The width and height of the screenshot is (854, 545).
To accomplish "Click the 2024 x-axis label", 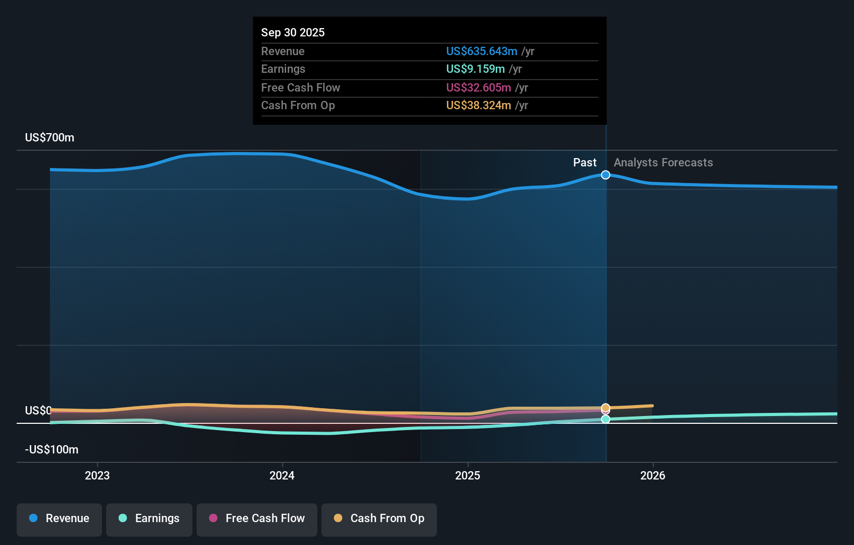I will point(282,475).
